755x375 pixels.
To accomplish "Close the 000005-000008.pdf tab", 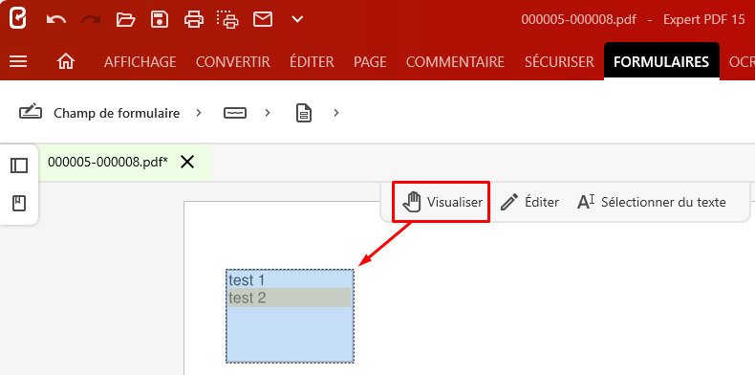I will 187,163.
